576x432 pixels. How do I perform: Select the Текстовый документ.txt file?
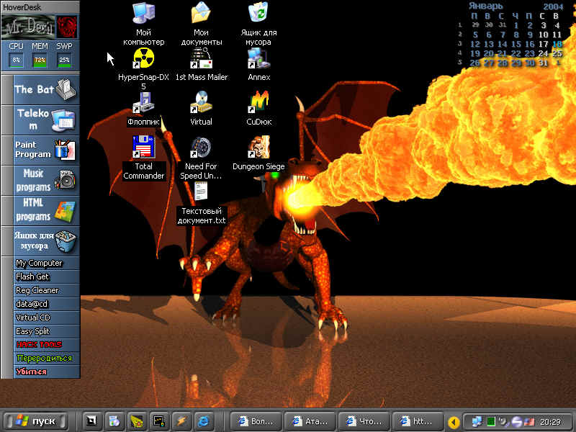point(202,203)
